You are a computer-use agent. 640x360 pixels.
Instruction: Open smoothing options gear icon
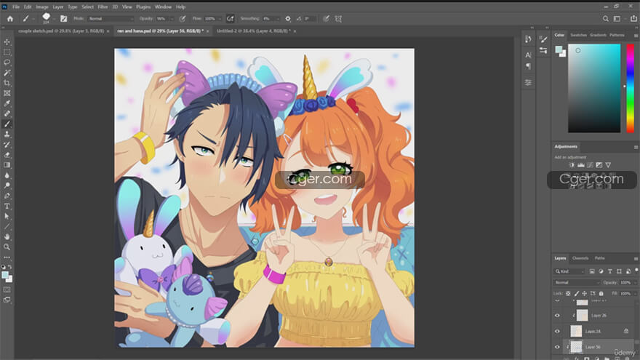coord(288,19)
